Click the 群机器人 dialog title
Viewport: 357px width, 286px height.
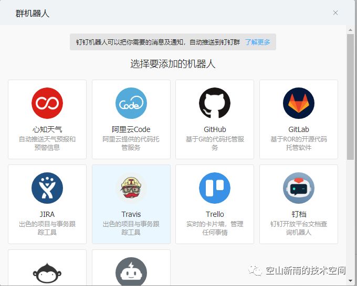[x=33, y=14]
